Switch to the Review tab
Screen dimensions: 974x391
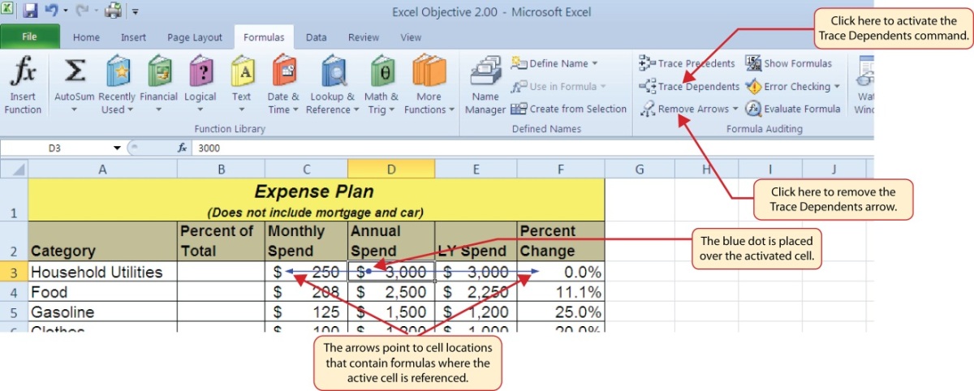pos(364,37)
